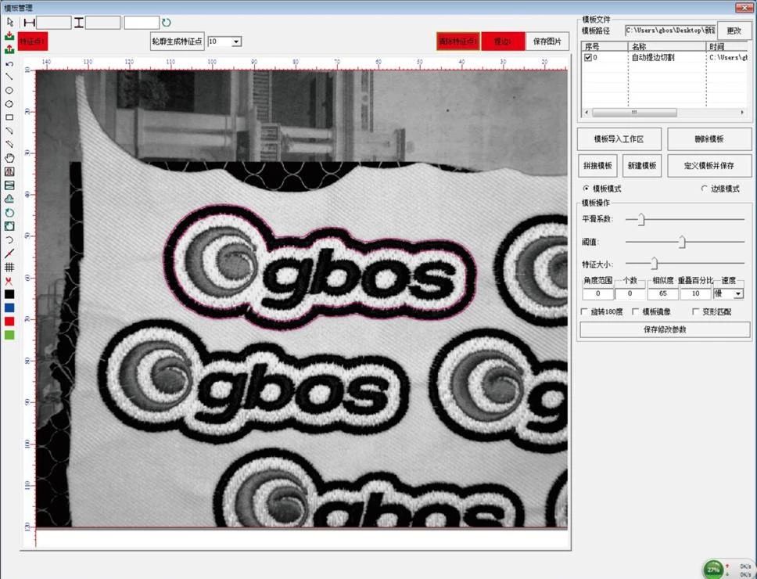Click the green download-arrow import icon

[x=9, y=36]
